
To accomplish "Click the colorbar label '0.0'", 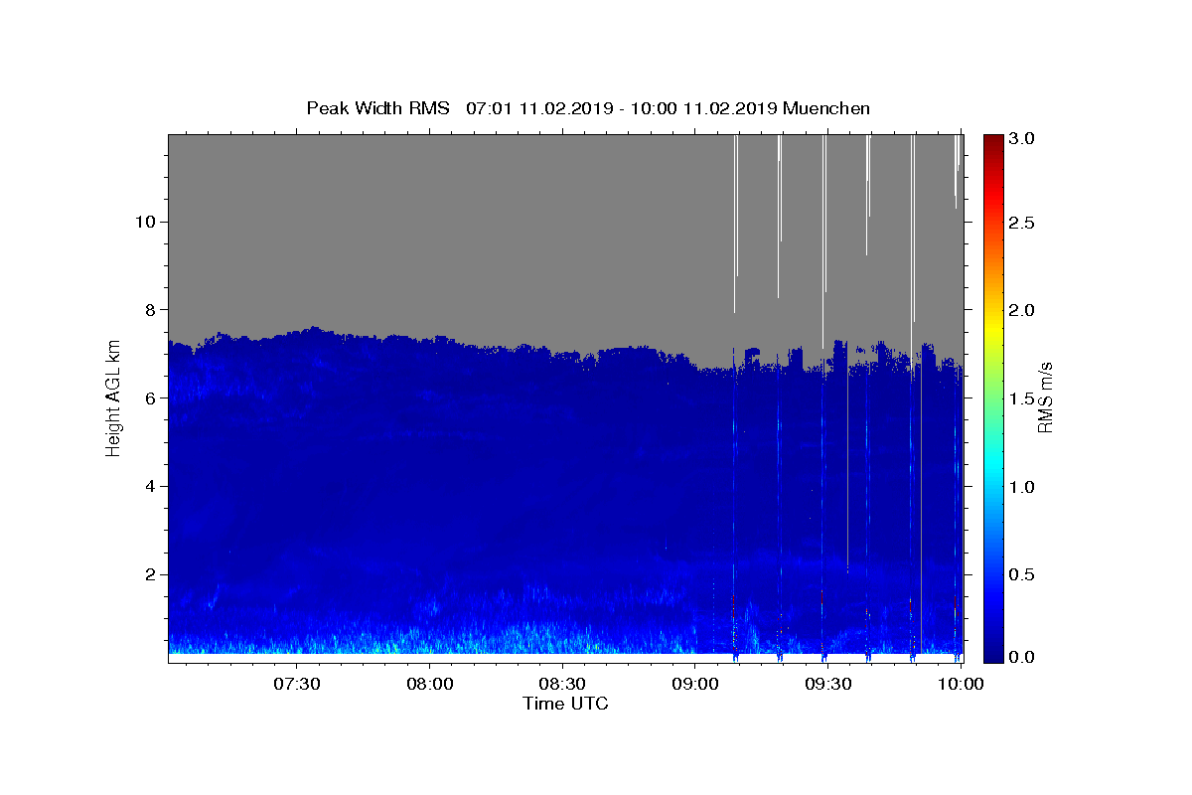I will click(x=1022, y=657).
